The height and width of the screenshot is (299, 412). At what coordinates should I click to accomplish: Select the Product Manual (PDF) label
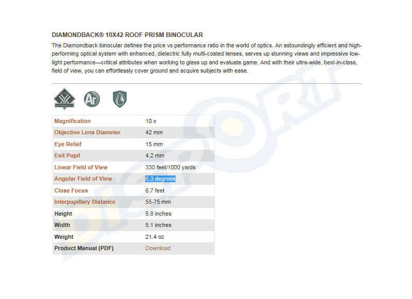pyautogui.click(x=84, y=248)
